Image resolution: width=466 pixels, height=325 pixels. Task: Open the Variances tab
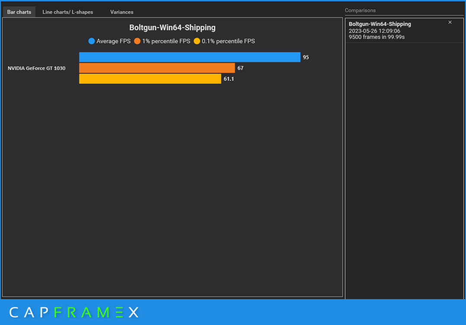tap(122, 12)
